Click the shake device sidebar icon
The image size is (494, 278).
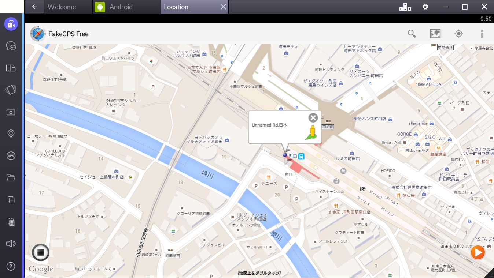coord(11,90)
